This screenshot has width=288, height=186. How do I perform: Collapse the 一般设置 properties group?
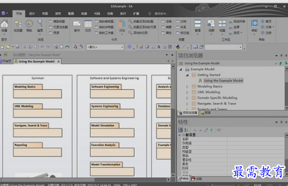click(180, 135)
